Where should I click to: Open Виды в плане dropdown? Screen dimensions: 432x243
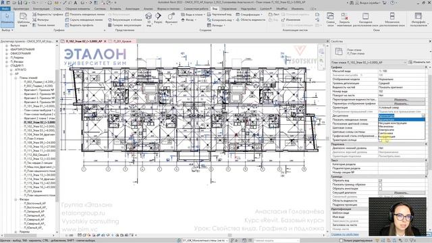click(193, 14)
